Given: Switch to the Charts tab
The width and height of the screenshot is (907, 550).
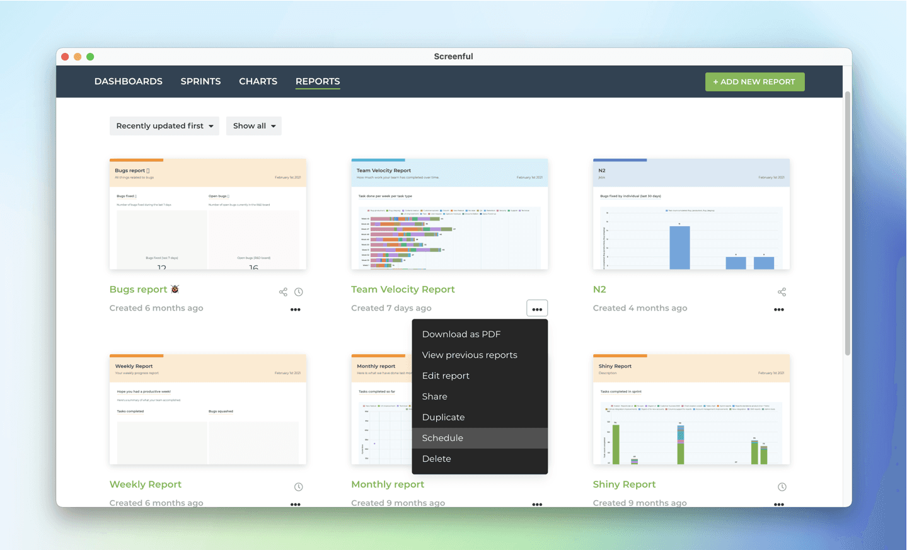Looking at the screenshot, I should click(258, 81).
